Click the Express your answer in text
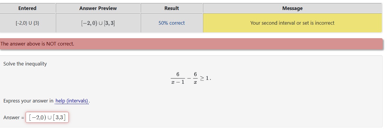388x133 pixels. 28,101
